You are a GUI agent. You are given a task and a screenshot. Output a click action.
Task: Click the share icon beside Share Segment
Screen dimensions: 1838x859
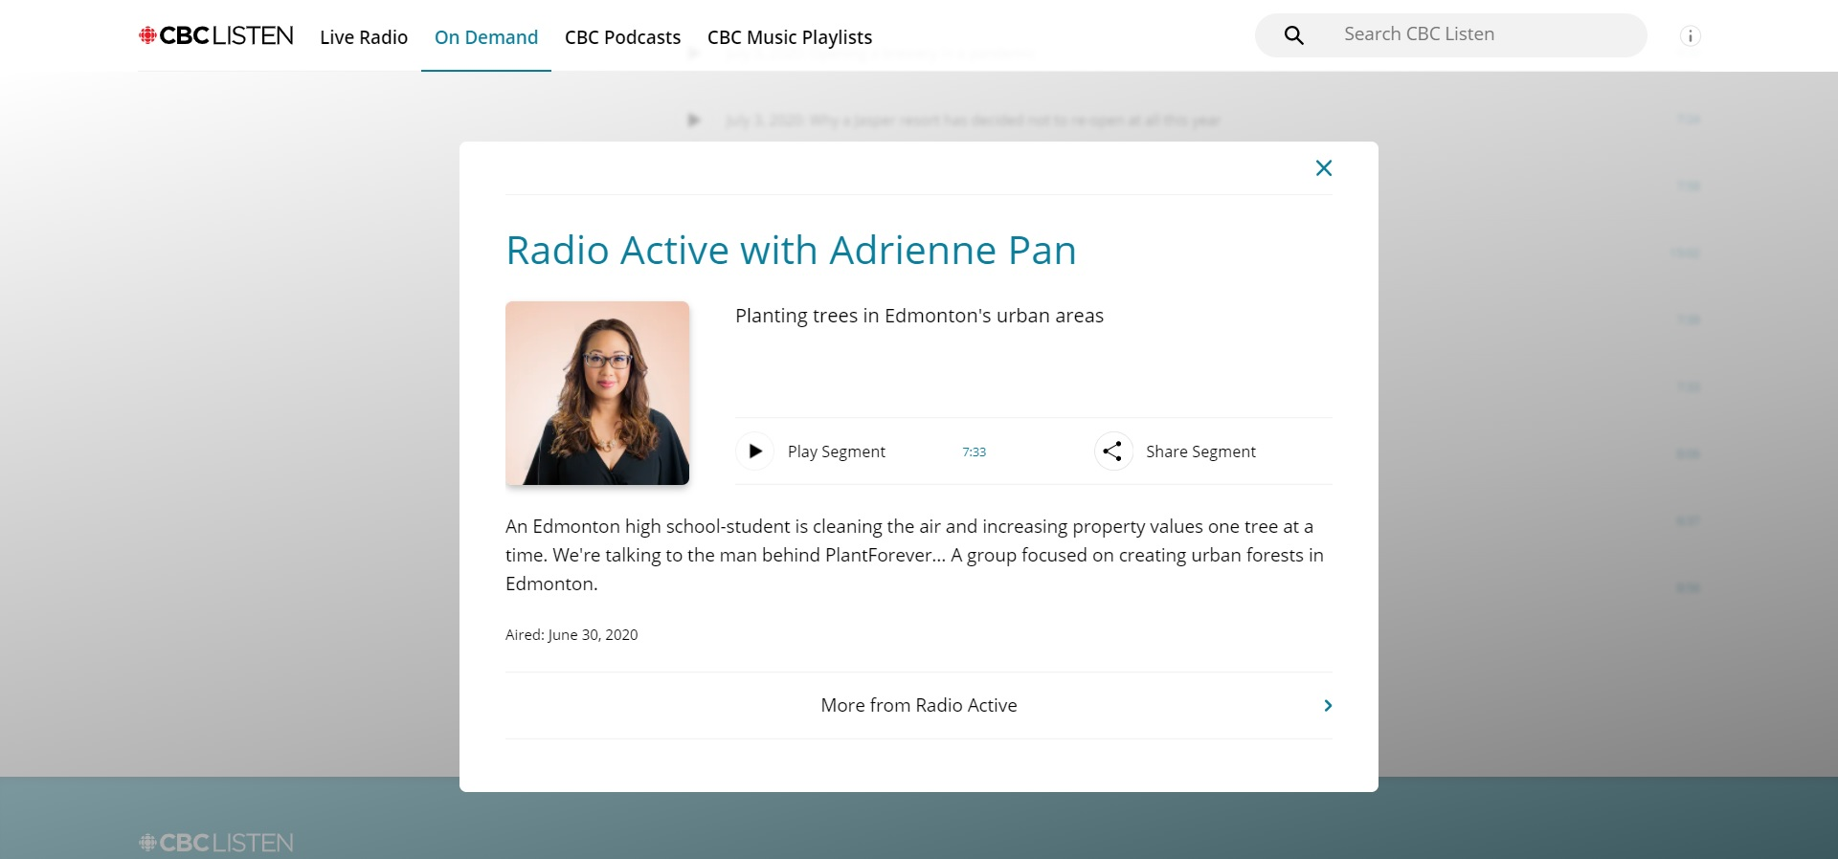tap(1112, 452)
